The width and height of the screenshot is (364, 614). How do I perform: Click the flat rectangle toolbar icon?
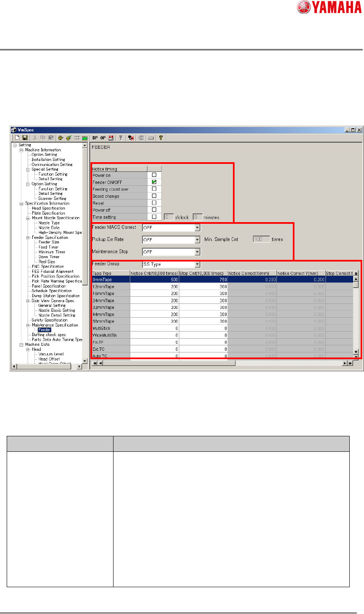coord(151,137)
